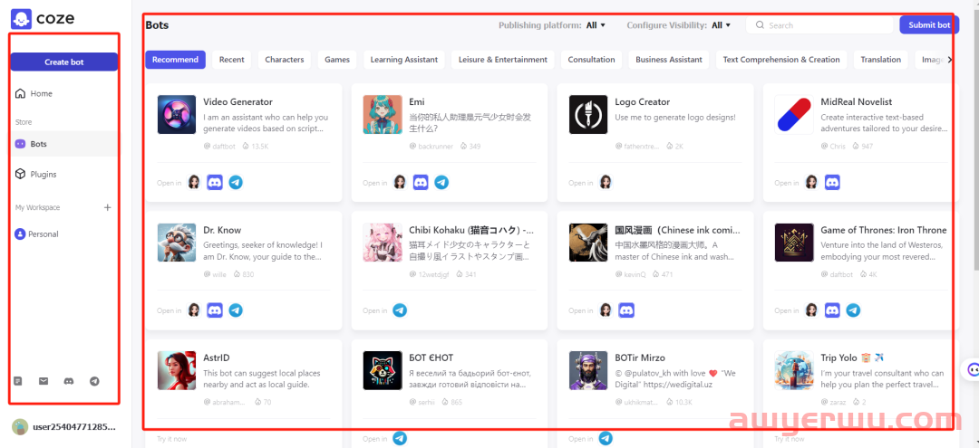Open the AstrID avatar thumbnail
Image resolution: width=979 pixels, height=448 pixels.
click(x=177, y=371)
